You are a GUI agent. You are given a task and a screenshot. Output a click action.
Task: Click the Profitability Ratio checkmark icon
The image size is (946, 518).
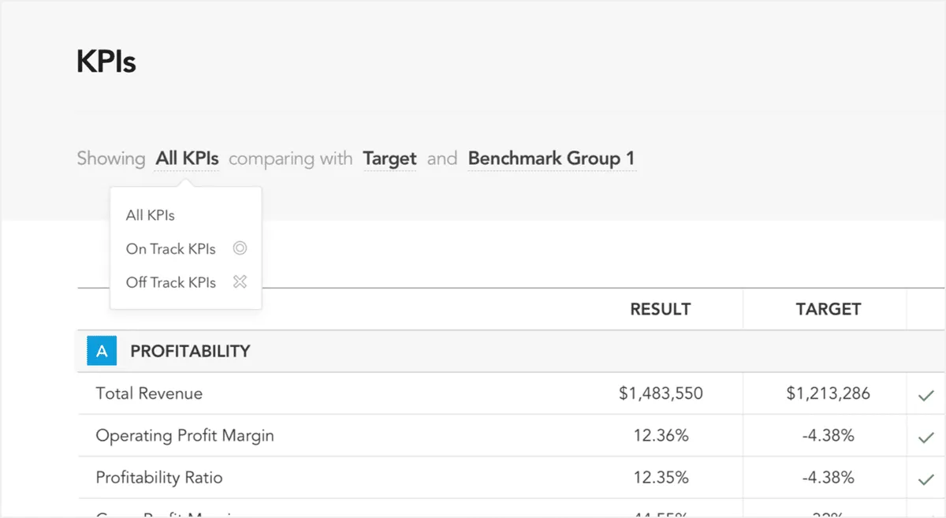click(926, 479)
